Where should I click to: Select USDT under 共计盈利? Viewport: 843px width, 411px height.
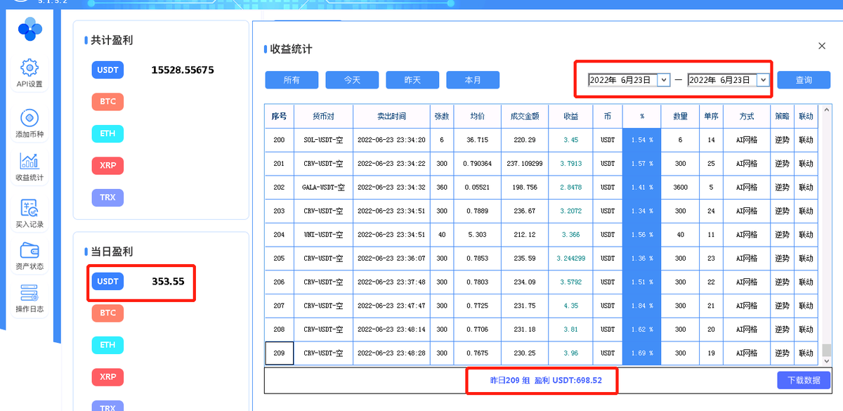pos(107,70)
